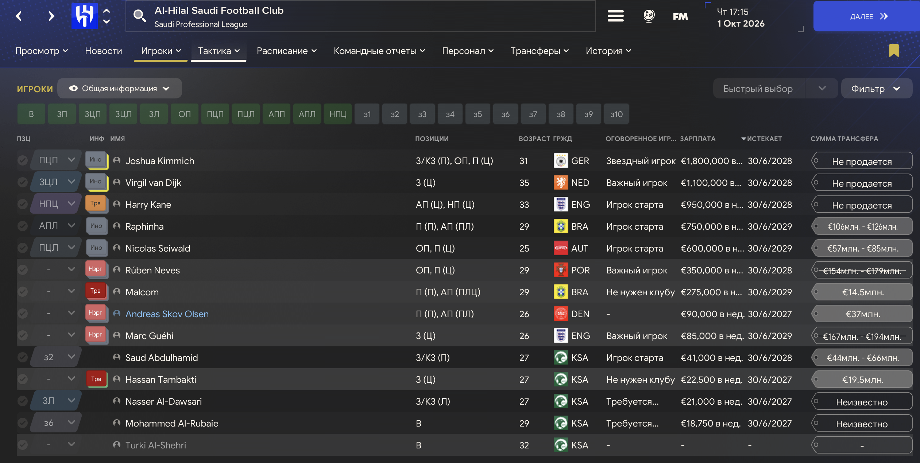The image size is (920, 463).
Task: Click the ENG flag for Harry Kane
Action: click(x=561, y=205)
